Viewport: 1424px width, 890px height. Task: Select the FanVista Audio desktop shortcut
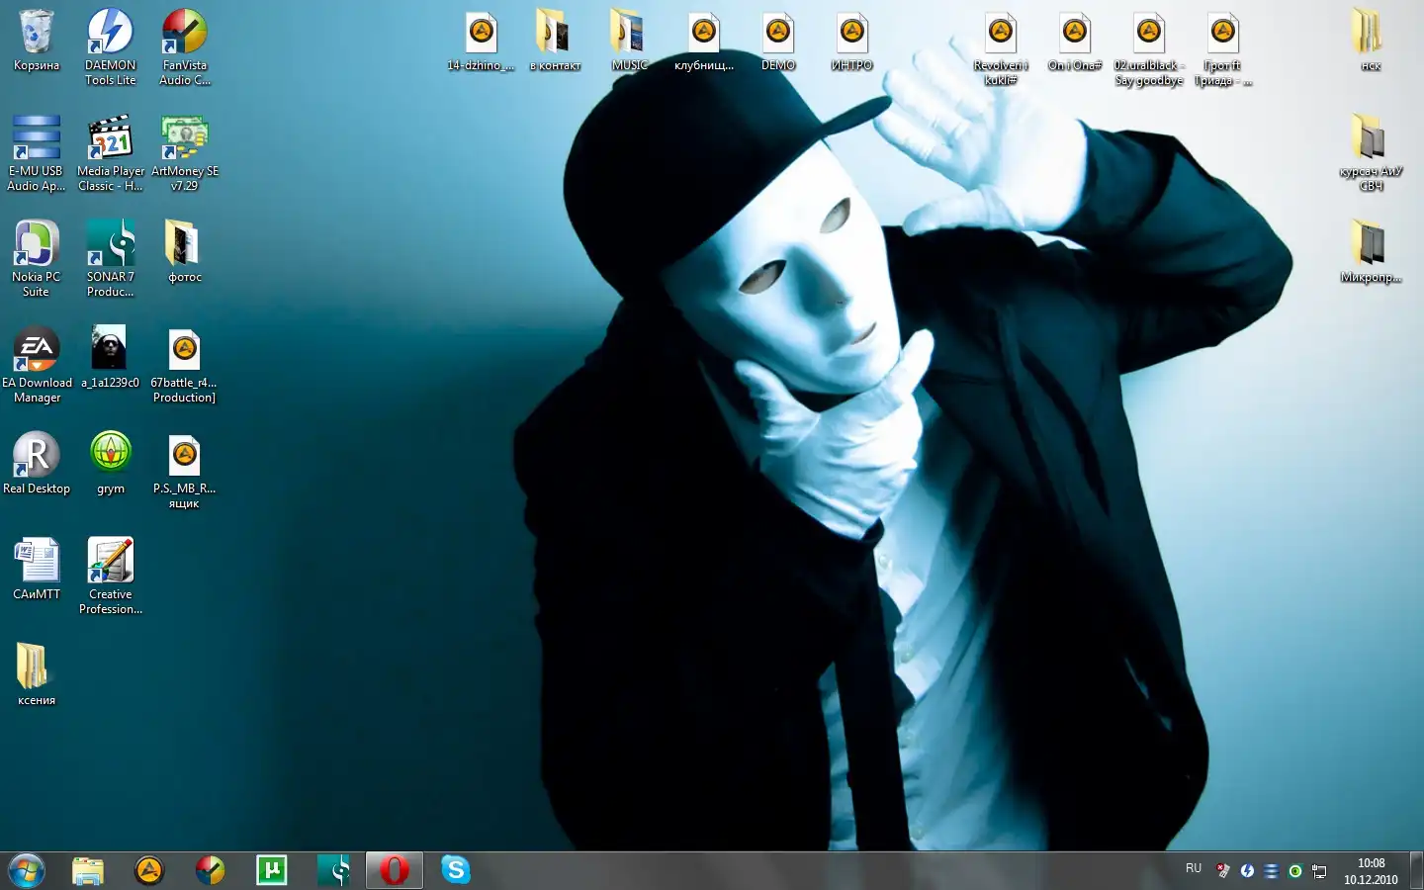pyautogui.click(x=184, y=35)
